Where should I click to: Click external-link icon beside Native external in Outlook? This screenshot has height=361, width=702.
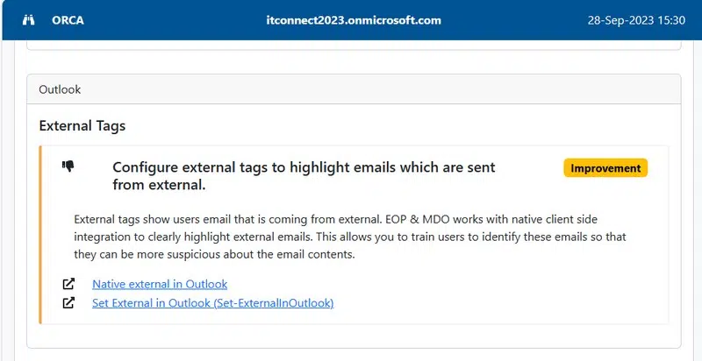pyautogui.click(x=68, y=284)
